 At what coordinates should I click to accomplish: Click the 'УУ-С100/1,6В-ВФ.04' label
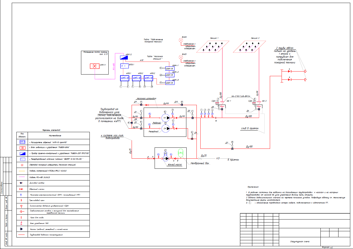241,96
